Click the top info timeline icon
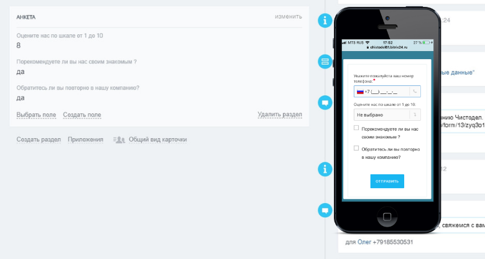Viewport: 485px width, 259px height. click(325, 21)
